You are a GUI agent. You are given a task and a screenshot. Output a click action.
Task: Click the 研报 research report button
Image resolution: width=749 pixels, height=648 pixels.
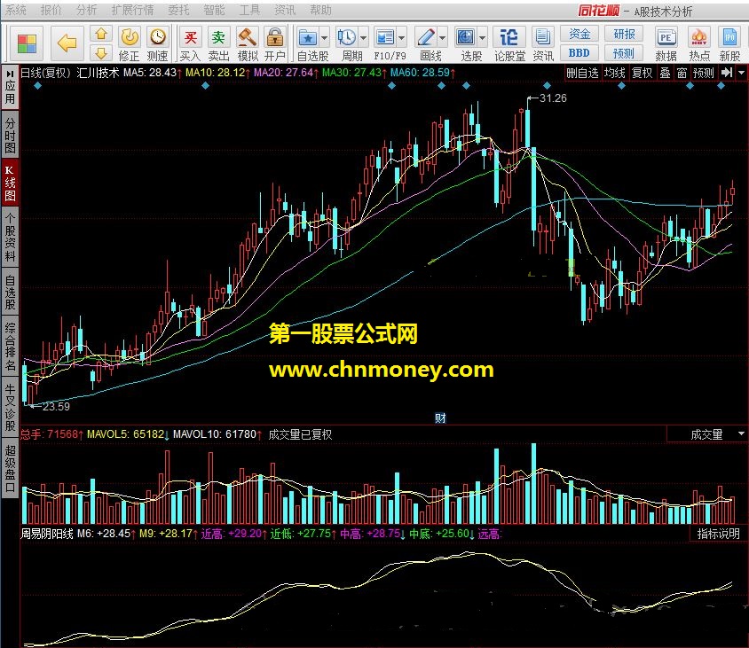(624, 34)
